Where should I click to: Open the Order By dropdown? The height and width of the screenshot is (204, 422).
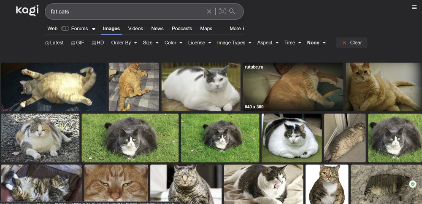click(124, 42)
